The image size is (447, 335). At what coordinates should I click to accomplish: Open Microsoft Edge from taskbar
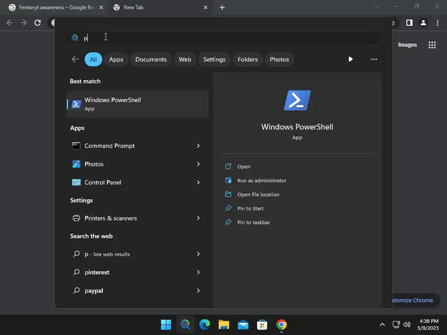click(x=204, y=325)
